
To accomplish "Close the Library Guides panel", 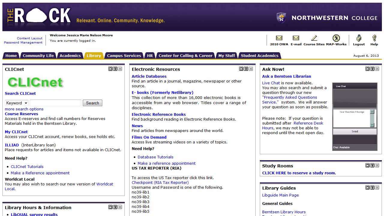I will [x=377, y=187].
